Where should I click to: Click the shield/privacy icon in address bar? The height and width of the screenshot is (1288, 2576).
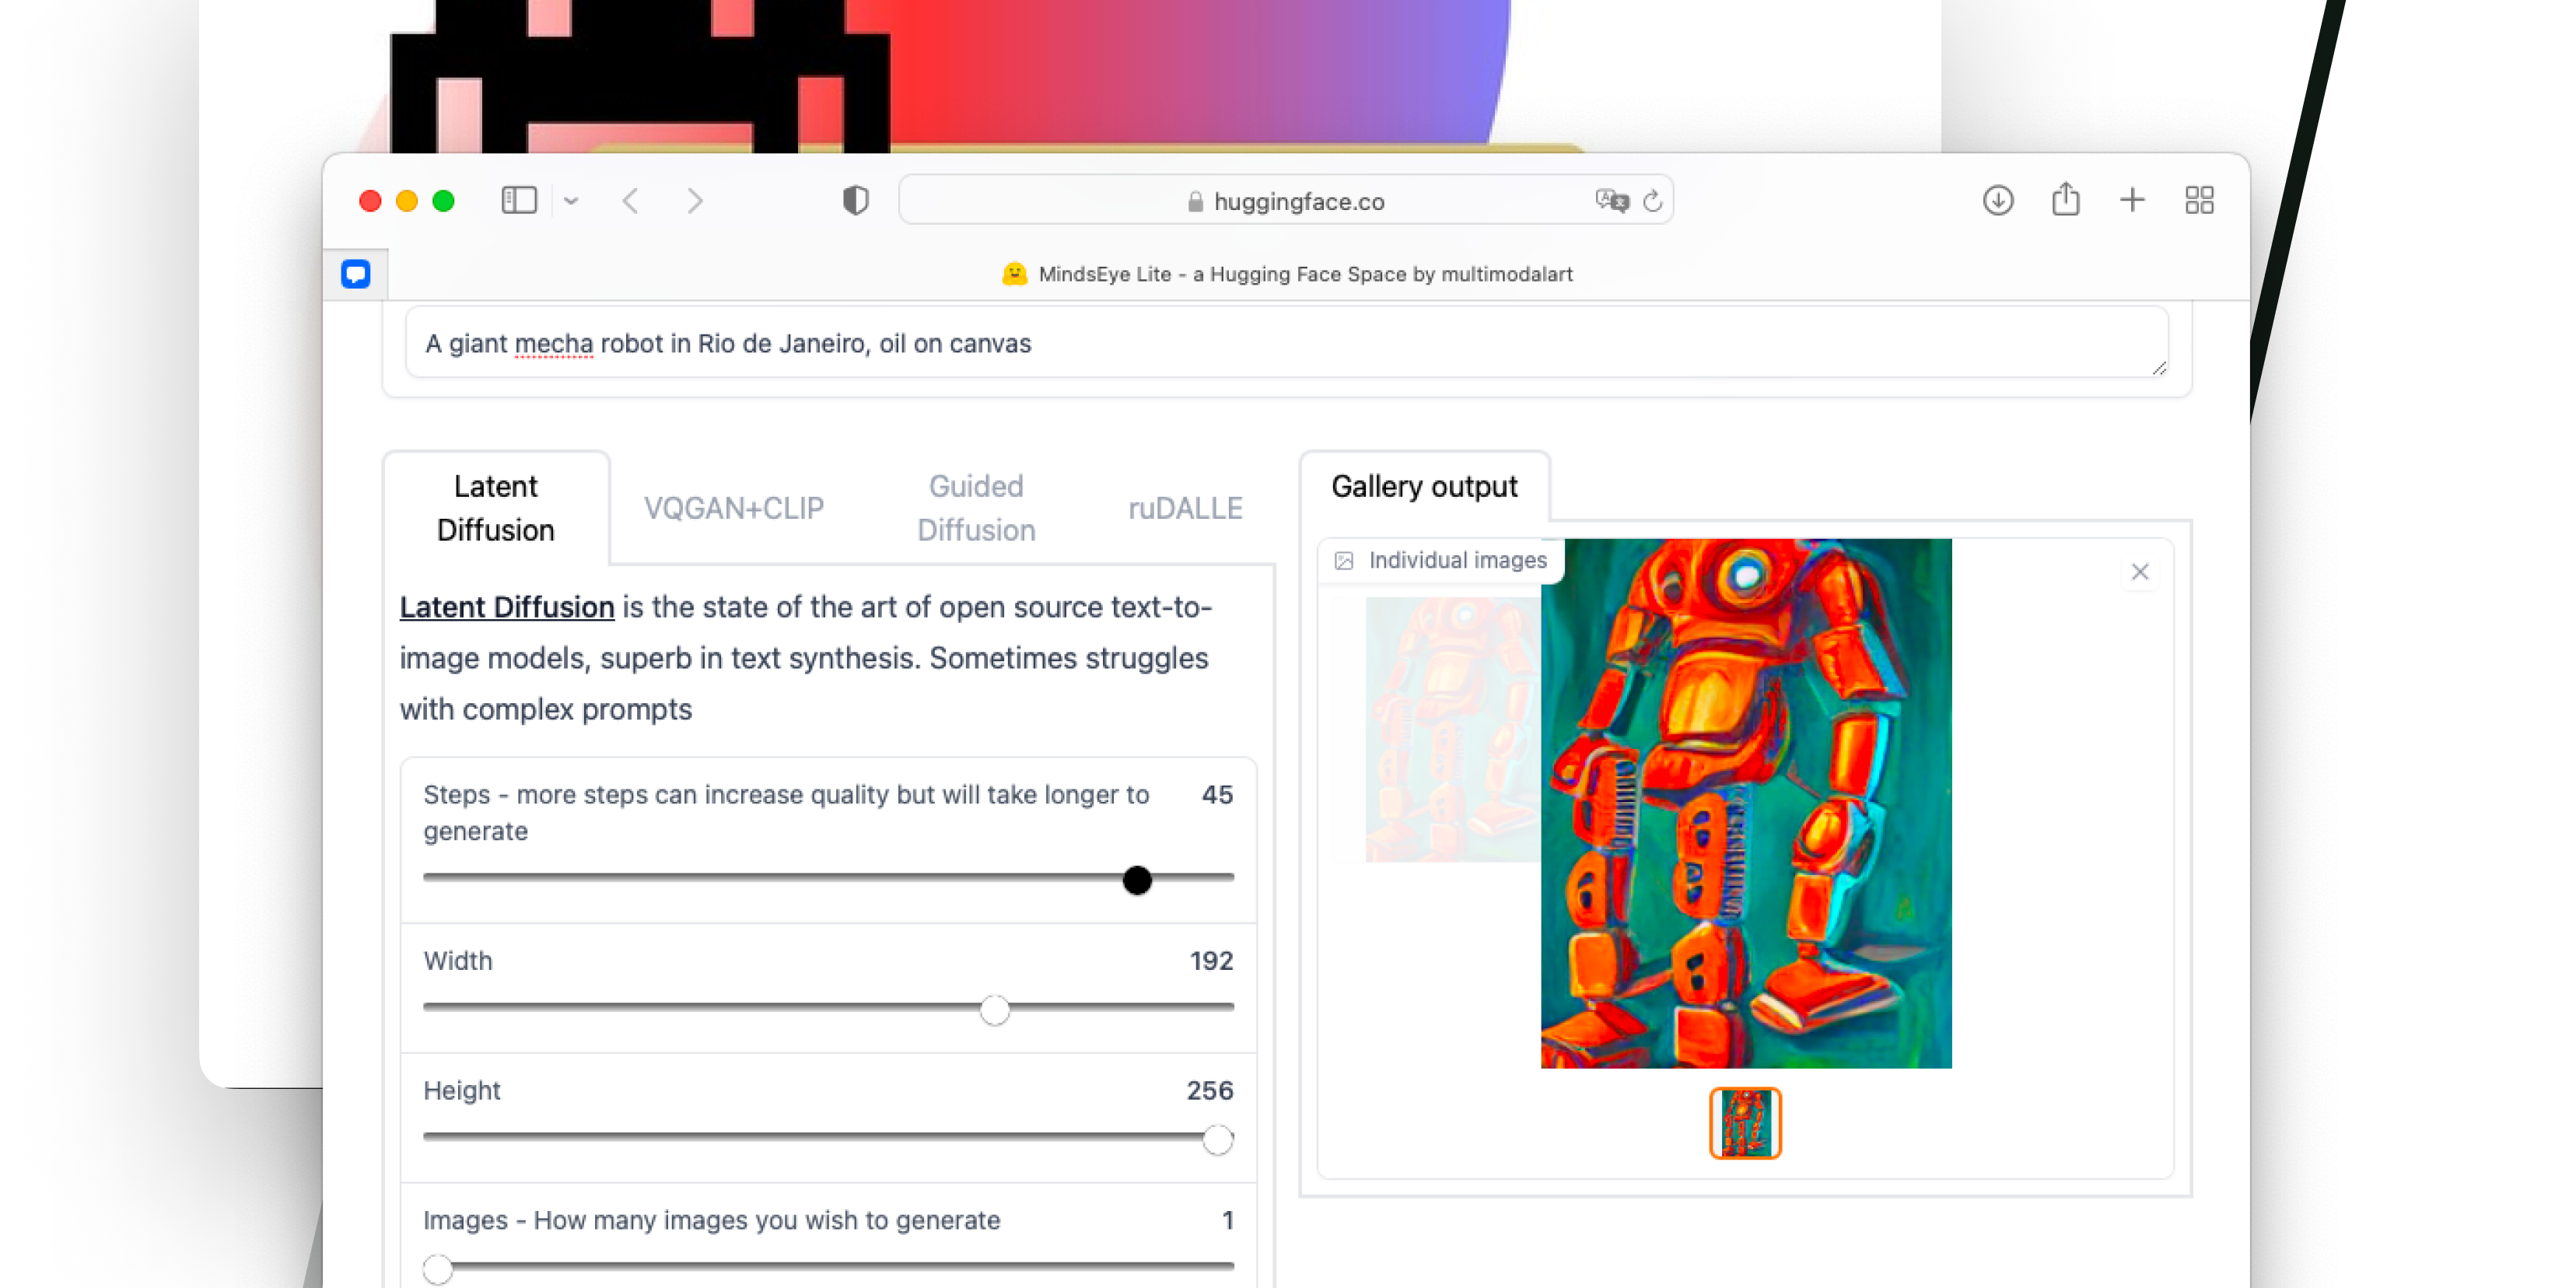tap(856, 199)
